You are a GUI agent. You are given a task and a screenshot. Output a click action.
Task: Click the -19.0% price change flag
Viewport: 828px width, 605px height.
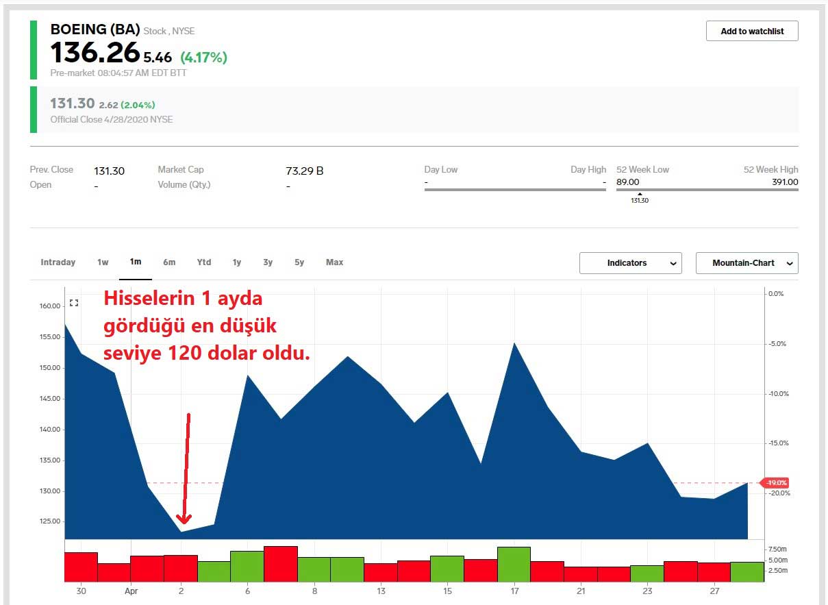click(x=775, y=483)
